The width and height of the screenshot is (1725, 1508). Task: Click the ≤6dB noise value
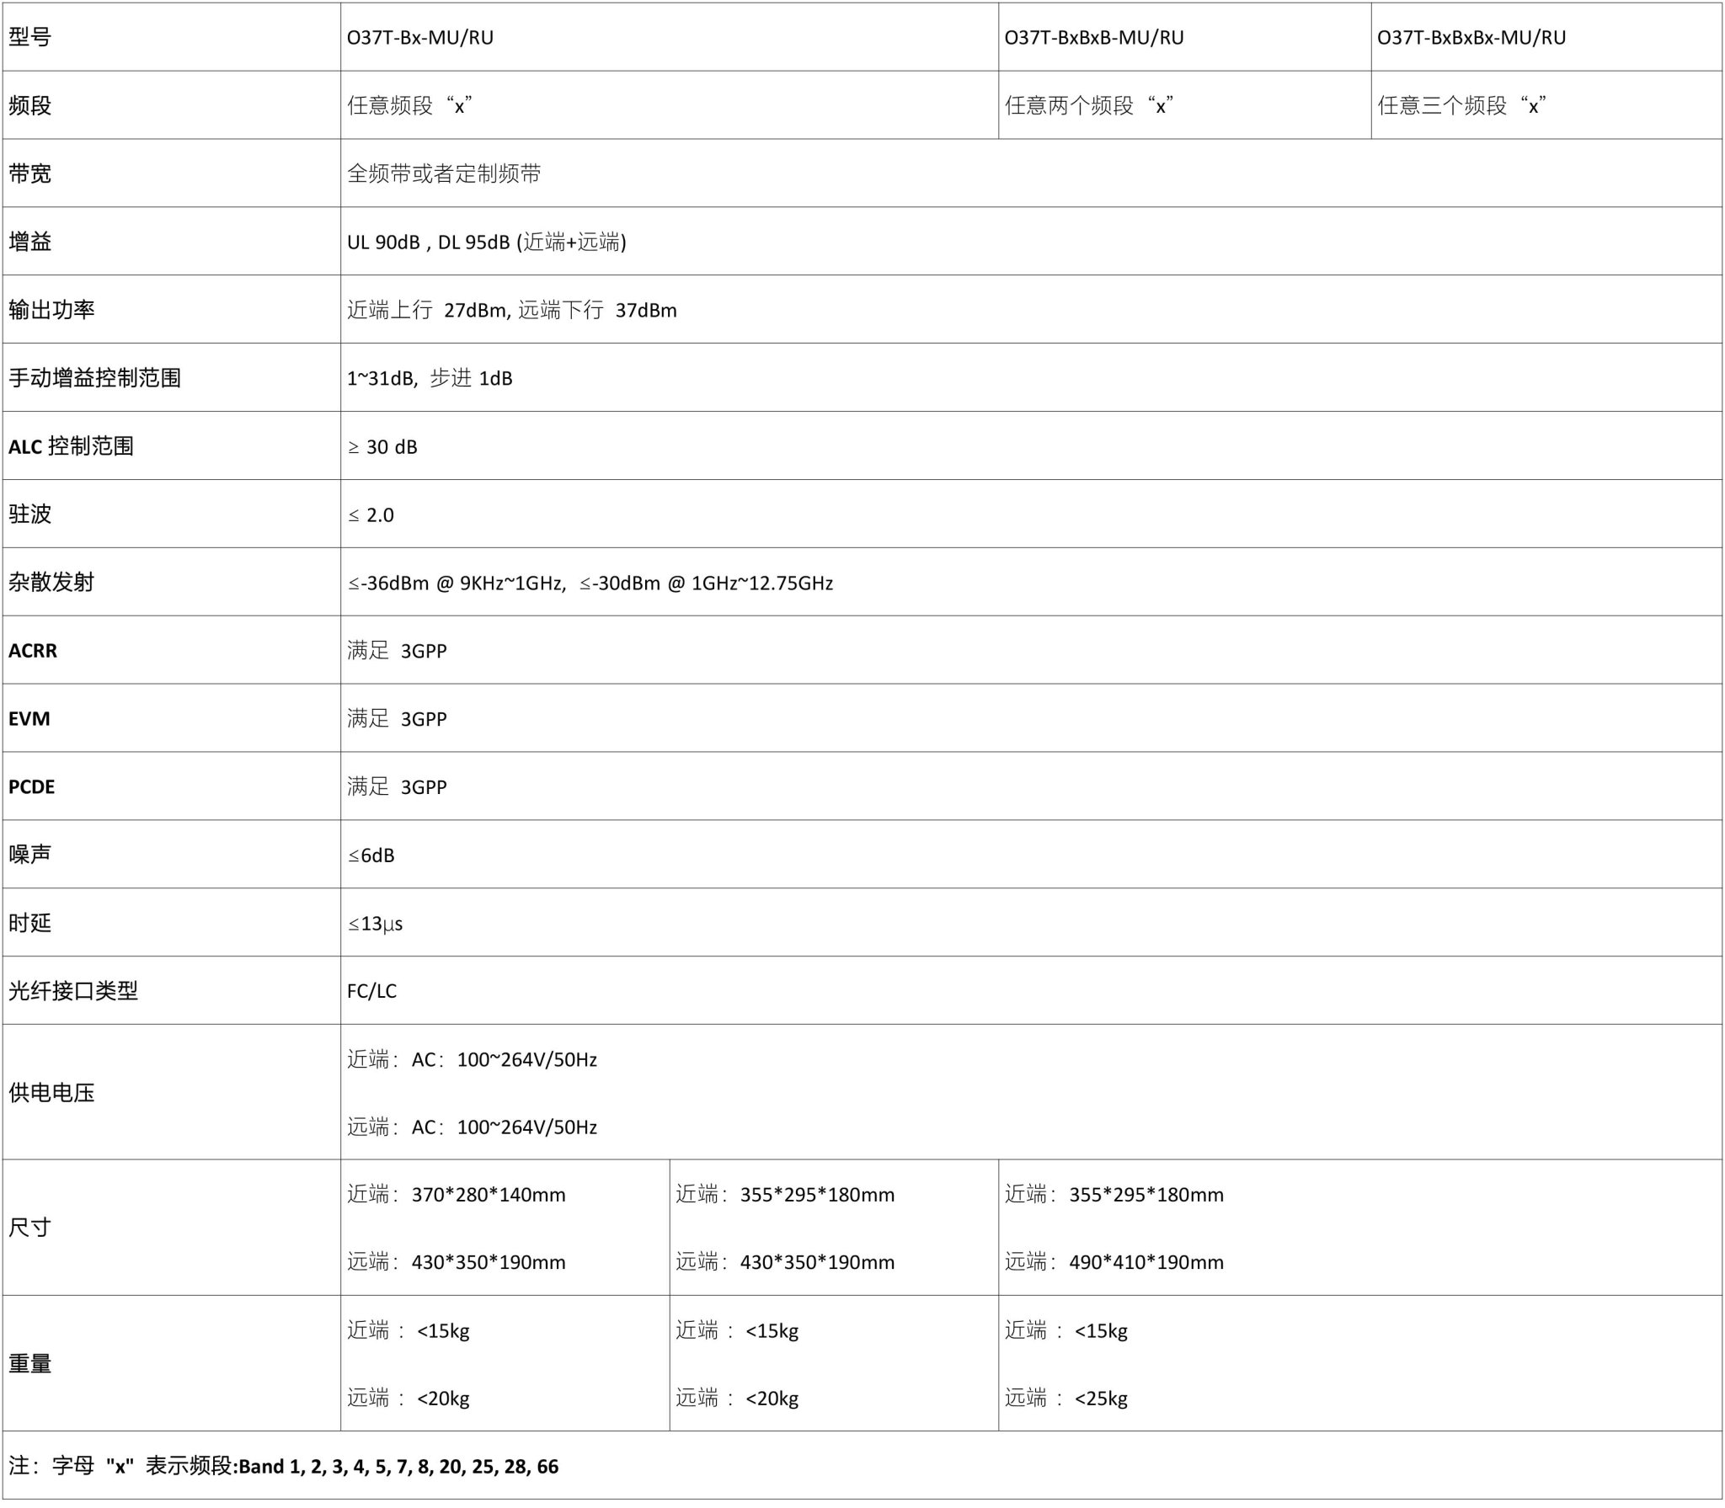[371, 855]
